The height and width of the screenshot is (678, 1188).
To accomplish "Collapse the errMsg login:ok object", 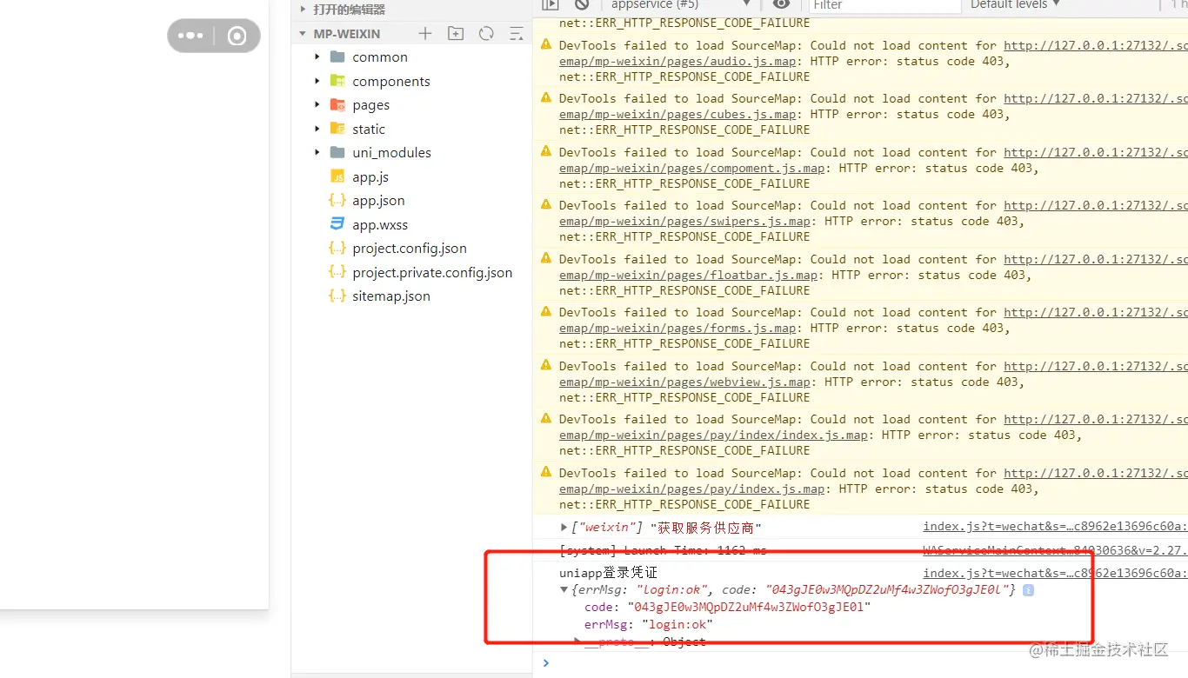I will [x=564, y=590].
